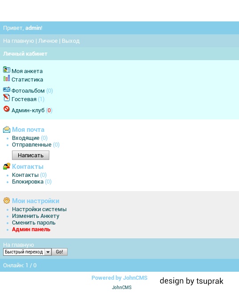239x298 pixels.
Task: Open Сменить пароль settings link
Action: pyautogui.click(x=34, y=223)
